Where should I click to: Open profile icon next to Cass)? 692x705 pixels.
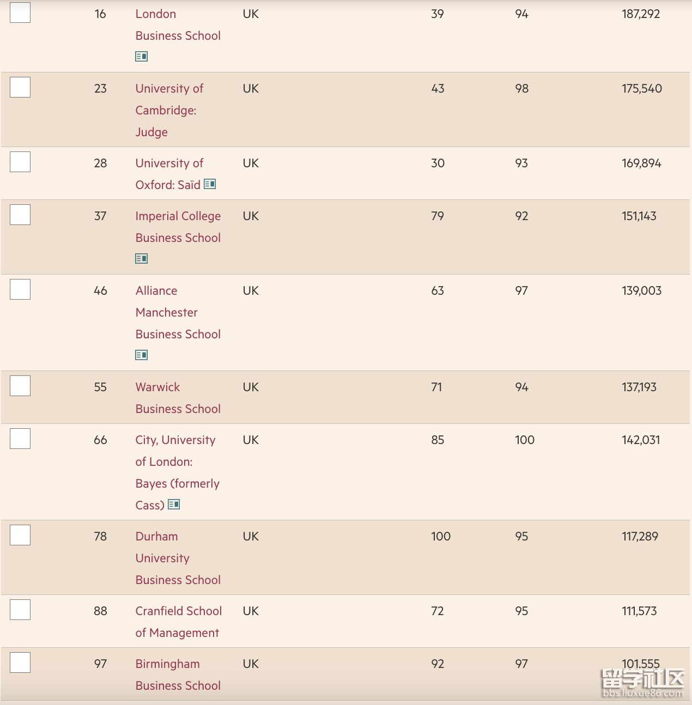pos(174,505)
